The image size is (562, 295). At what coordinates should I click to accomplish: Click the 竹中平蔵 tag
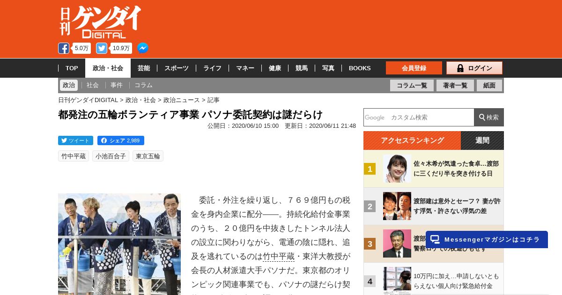click(74, 156)
